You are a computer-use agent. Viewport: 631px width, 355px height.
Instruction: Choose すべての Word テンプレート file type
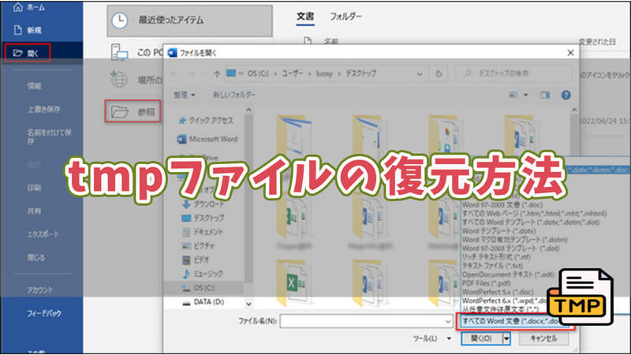click(531, 222)
